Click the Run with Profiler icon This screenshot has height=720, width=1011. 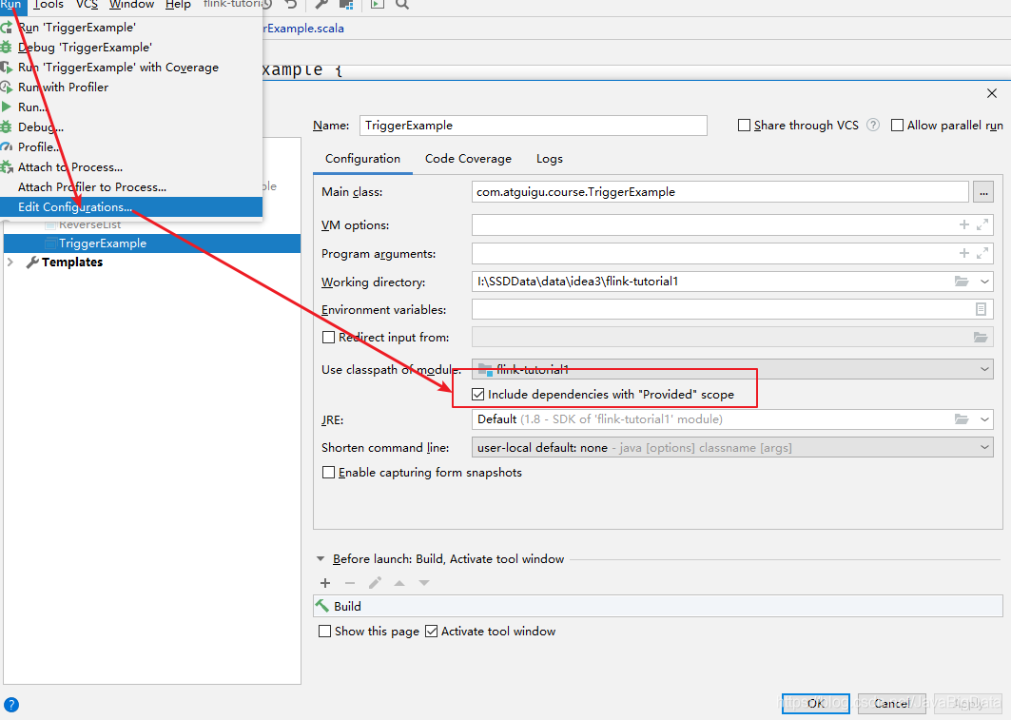pyautogui.click(x=7, y=87)
